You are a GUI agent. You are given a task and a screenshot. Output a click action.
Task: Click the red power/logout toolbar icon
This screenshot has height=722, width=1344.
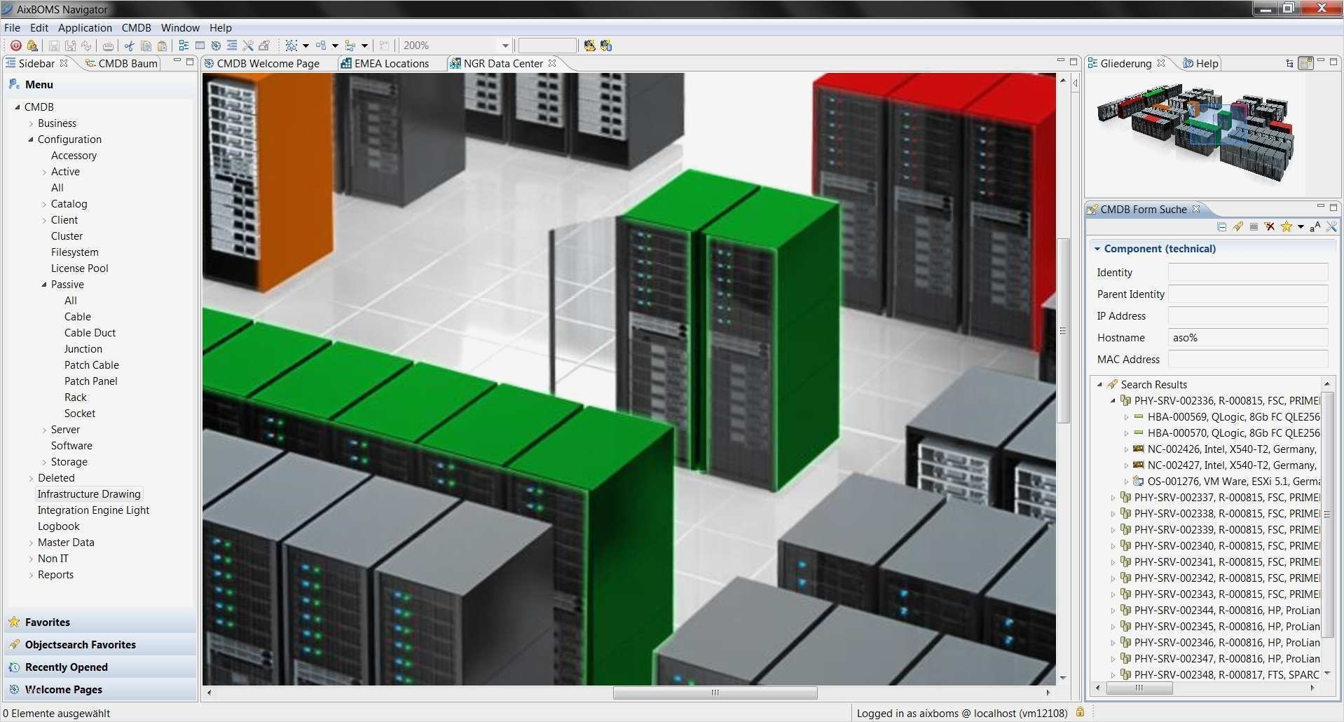point(15,46)
